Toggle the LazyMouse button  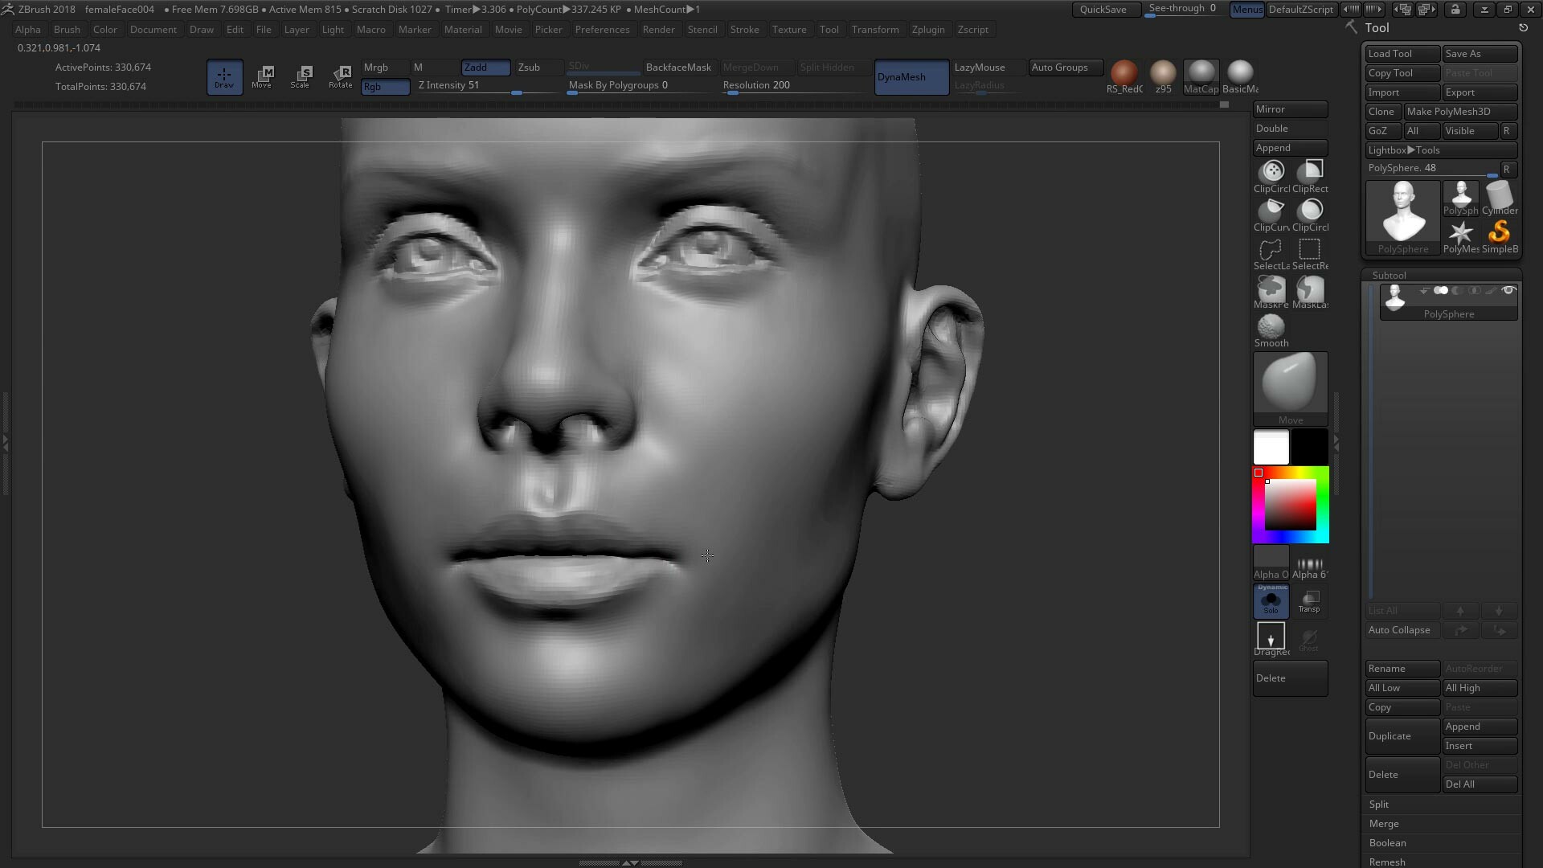pyautogui.click(x=980, y=67)
